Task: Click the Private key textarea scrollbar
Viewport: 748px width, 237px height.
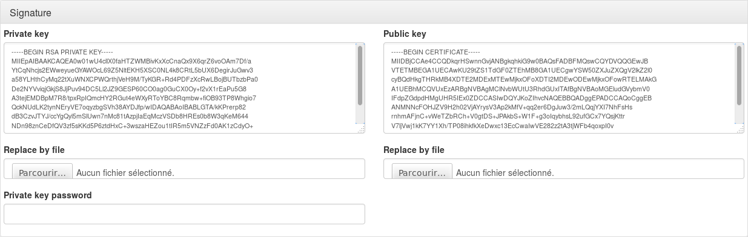Action: click(x=360, y=76)
